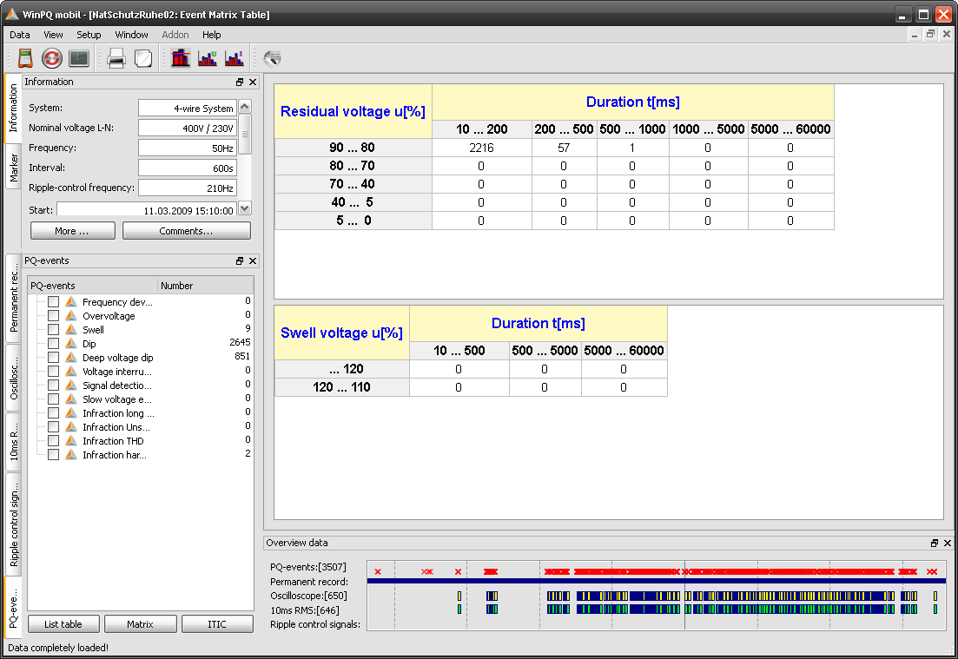The image size is (958, 659).
Task: Close the Overview data panel
Action: (x=947, y=543)
